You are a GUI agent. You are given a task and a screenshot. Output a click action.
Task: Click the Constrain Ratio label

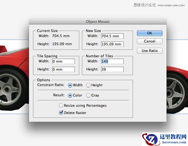(x=51, y=85)
